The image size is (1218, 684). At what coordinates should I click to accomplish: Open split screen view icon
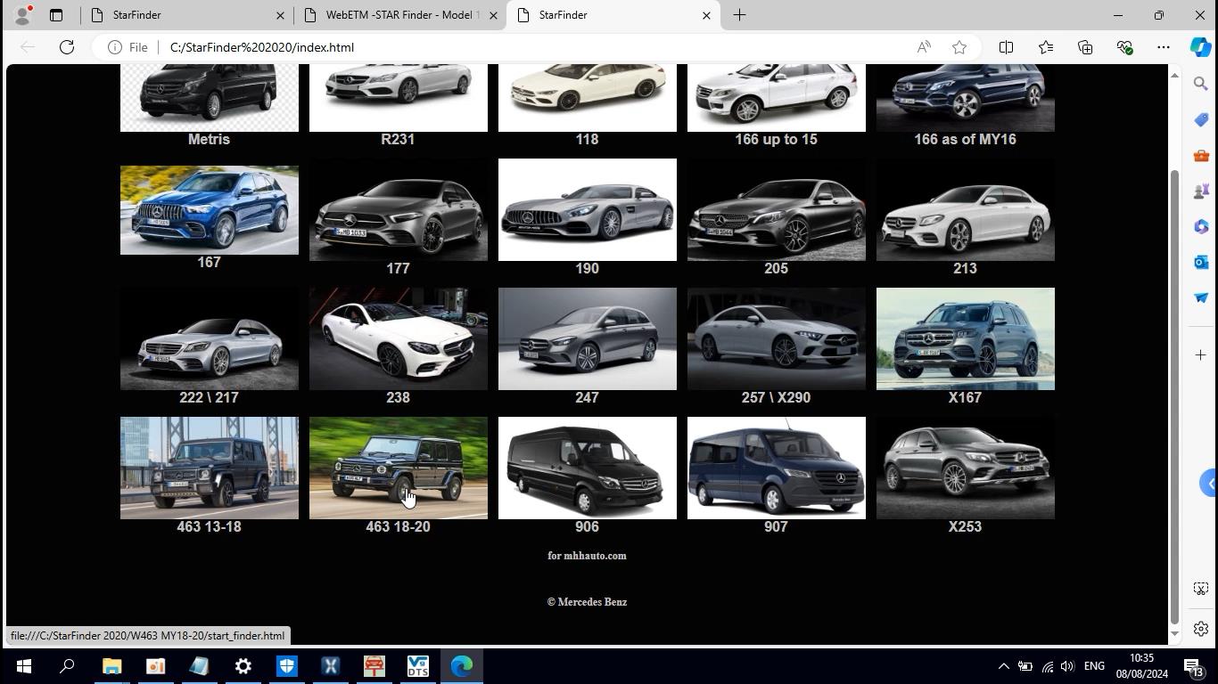(1006, 47)
